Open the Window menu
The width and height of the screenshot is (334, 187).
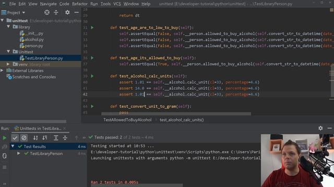tap(131, 4)
